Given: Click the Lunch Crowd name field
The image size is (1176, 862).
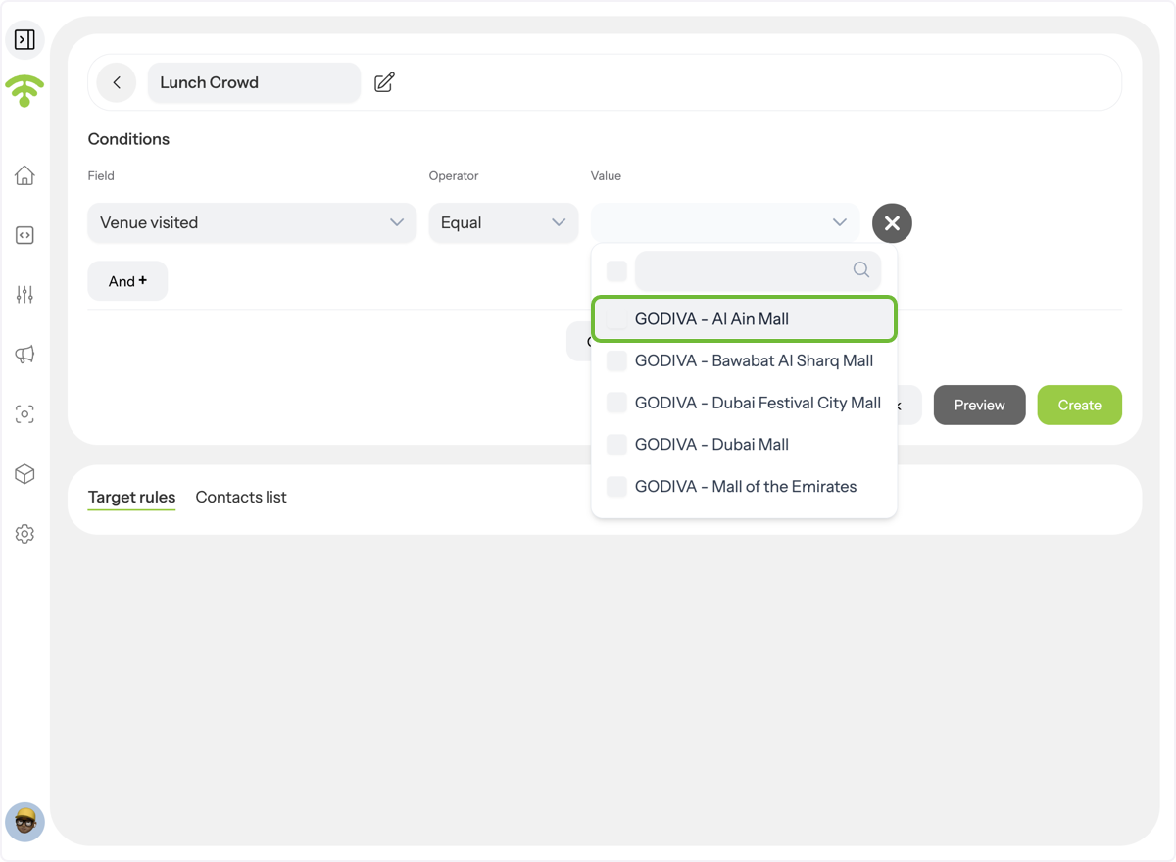Looking at the screenshot, I should [254, 82].
